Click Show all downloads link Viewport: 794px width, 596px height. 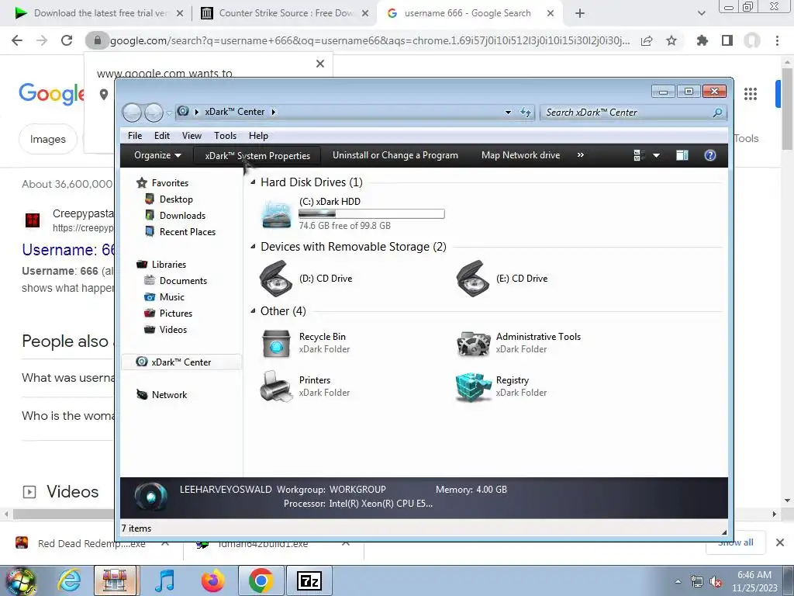point(736,542)
